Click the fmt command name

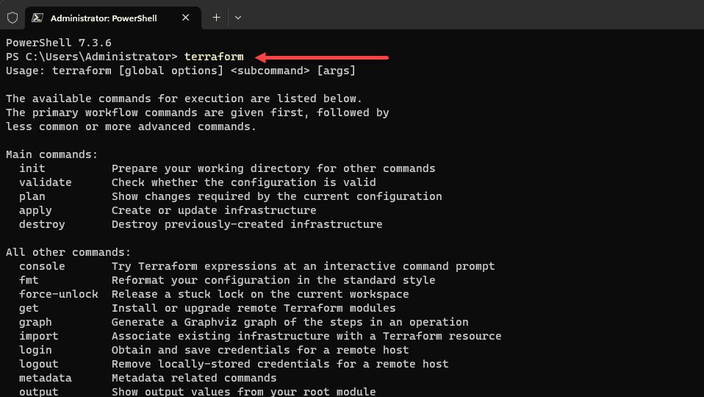(29, 280)
